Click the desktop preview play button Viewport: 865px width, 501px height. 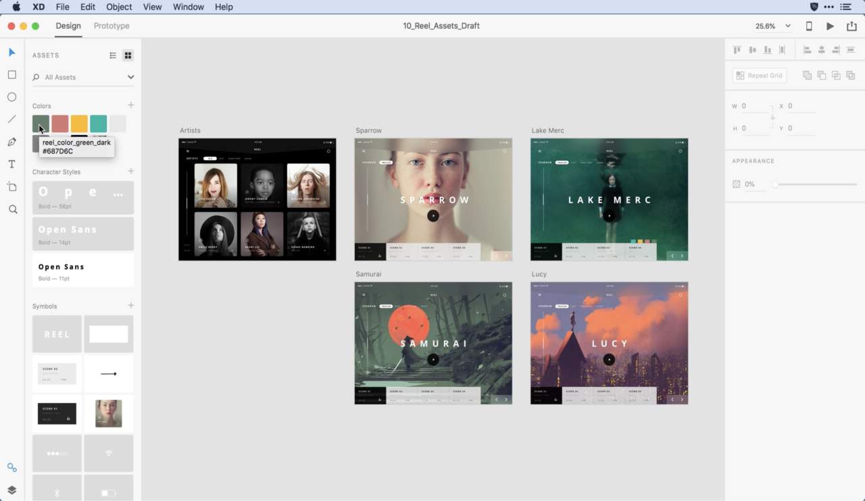tap(830, 26)
